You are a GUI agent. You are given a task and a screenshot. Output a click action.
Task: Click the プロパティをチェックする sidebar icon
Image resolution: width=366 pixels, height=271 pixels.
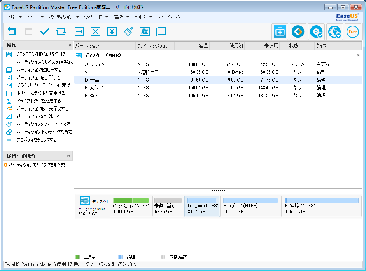(x=9, y=140)
